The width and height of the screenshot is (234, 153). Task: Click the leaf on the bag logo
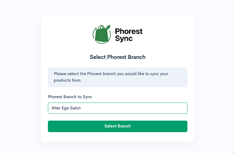(x=108, y=27)
